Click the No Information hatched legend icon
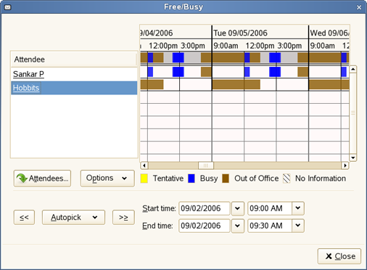The height and width of the screenshot is (270, 367). point(286,179)
